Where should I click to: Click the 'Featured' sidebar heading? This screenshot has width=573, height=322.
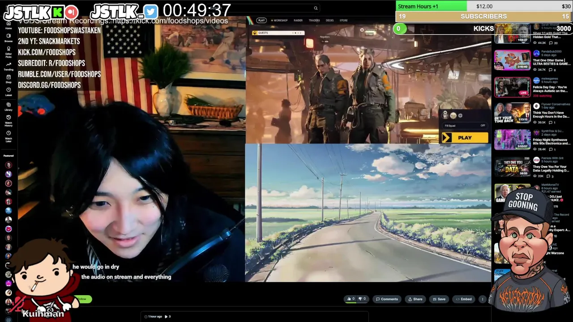9,156
